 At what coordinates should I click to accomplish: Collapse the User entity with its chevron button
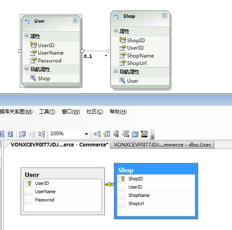(x=75, y=20)
